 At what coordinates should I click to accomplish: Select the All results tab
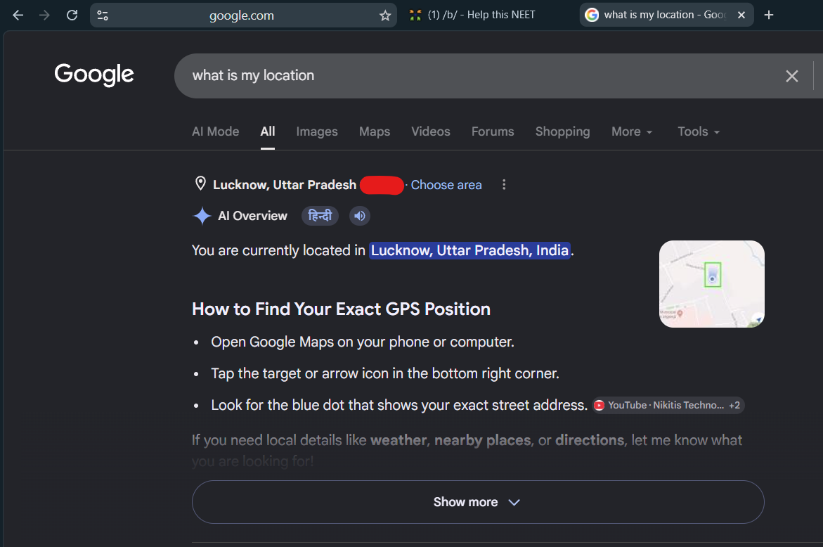[x=268, y=131]
